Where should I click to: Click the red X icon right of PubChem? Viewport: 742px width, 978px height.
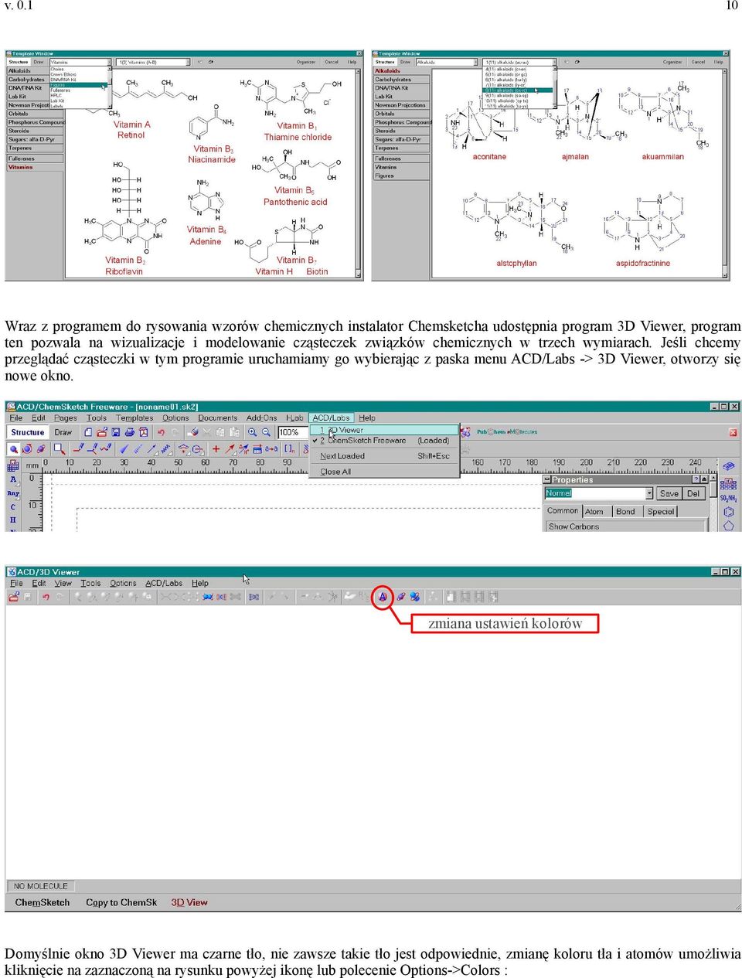(x=733, y=432)
